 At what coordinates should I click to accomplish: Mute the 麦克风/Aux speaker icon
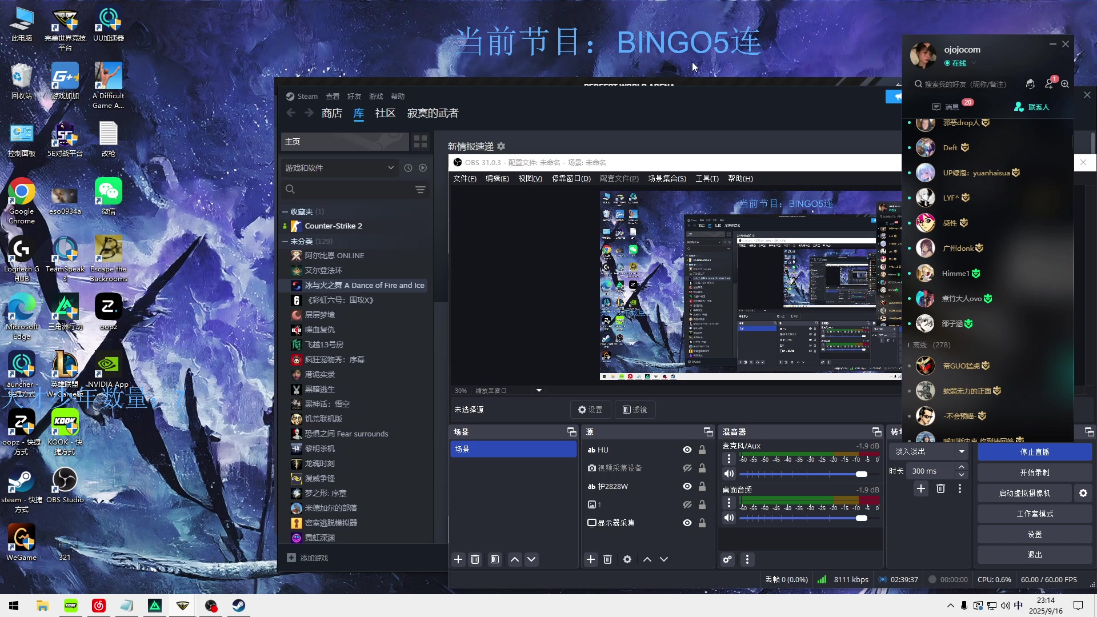pyautogui.click(x=728, y=474)
